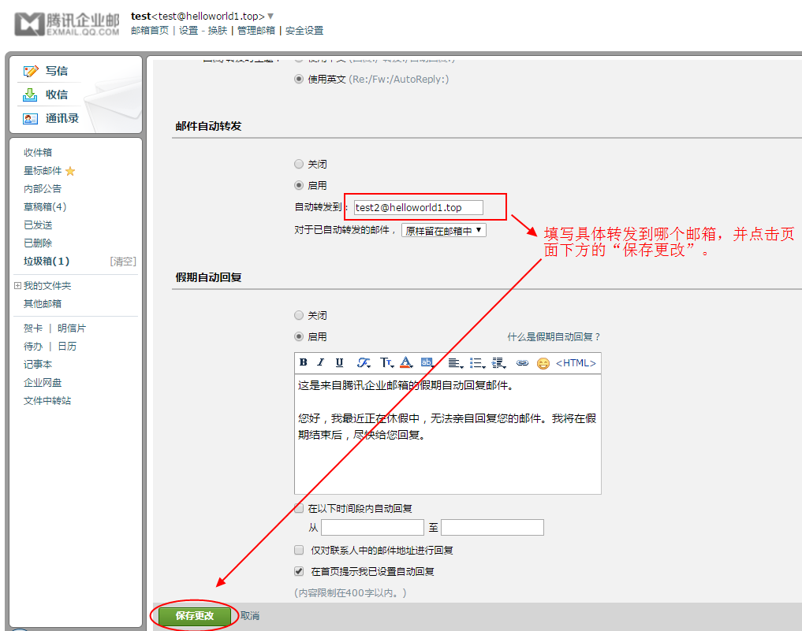Open the 什么是假期自动回复 help link
This screenshot has height=631, width=802.
tap(554, 336)
